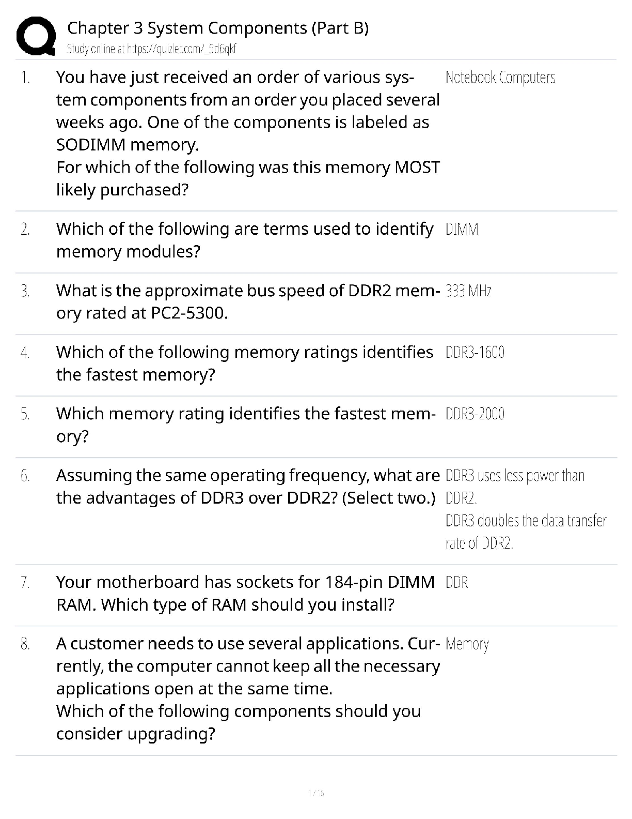Viewport: 632px width, 819px height.
Task: Select the 184-pin DIMM question
Action: (245, 593)
